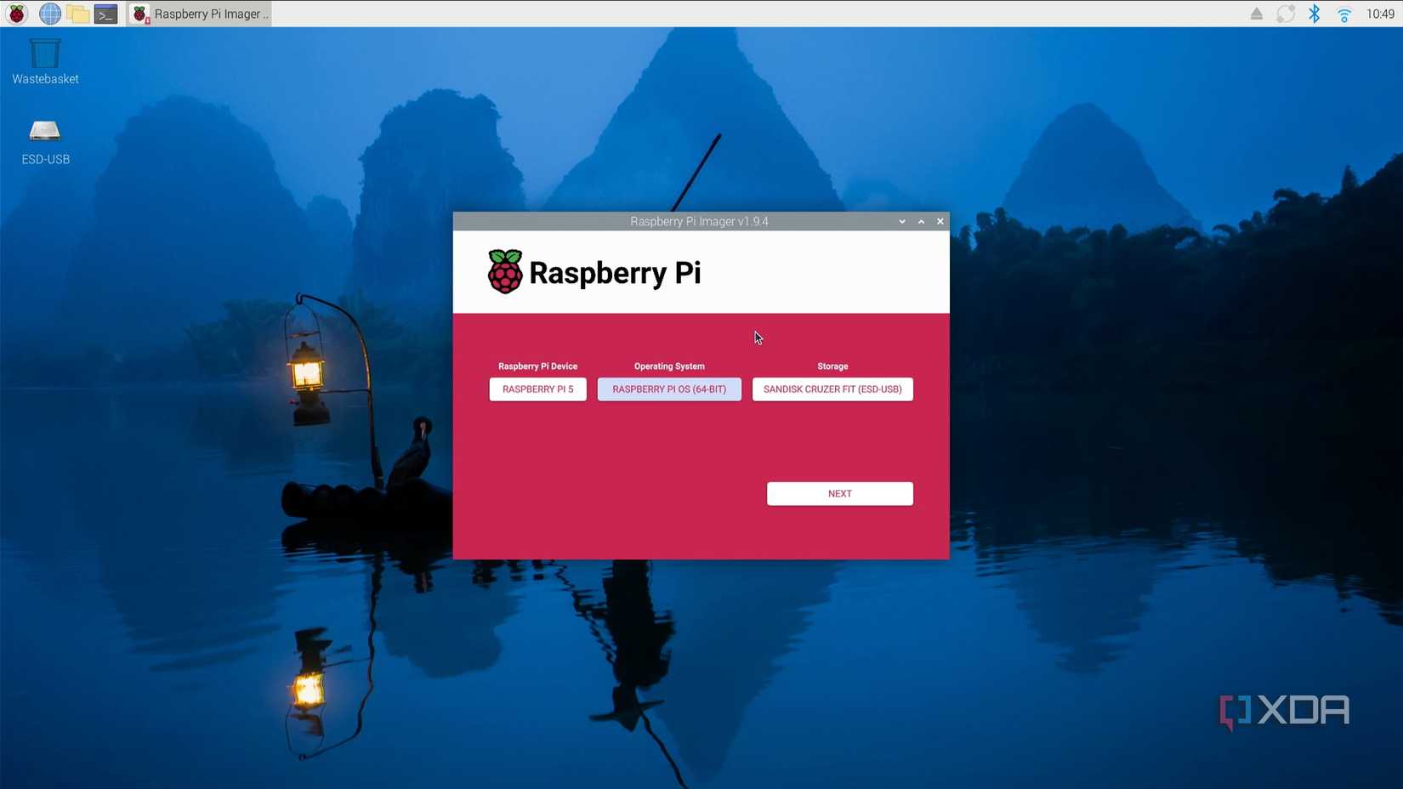Switch to Raspberry Pi Imager taskbar entry
Viewport: 1403px width, 789px height.
click(200, 14)
